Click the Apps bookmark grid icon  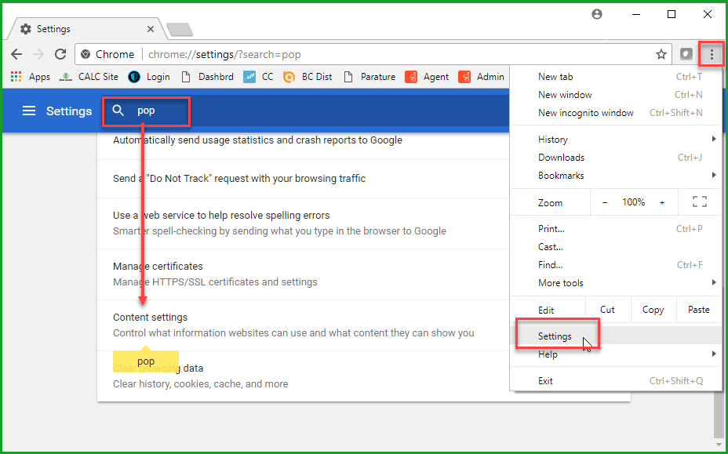[x=16, y=77]
